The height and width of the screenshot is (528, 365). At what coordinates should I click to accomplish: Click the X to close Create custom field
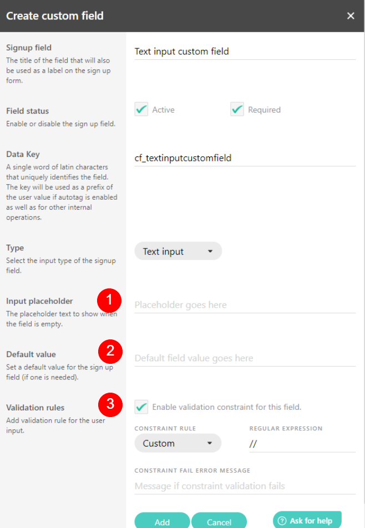[x=351, y=16]
